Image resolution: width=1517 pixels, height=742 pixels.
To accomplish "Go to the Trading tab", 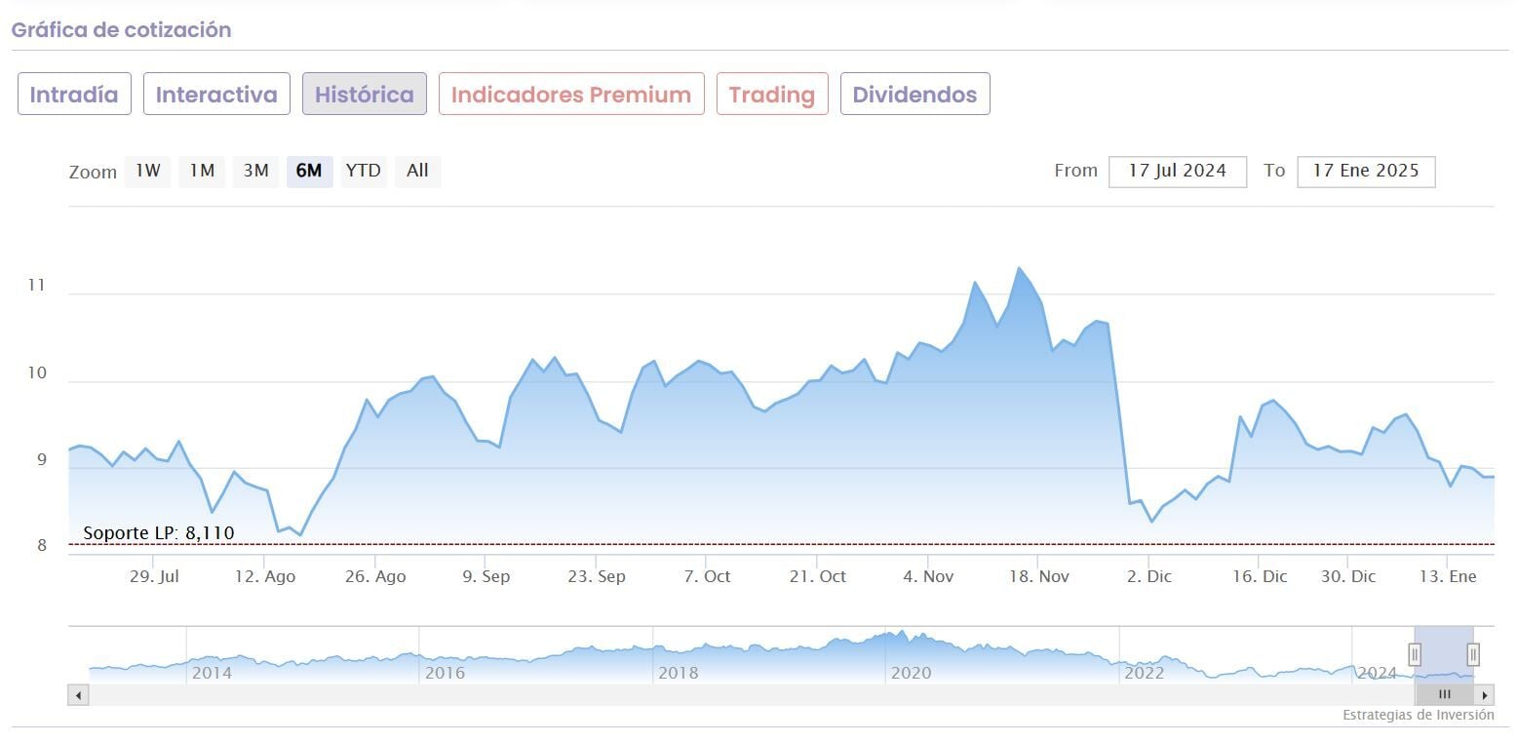I will click(772, 95).
